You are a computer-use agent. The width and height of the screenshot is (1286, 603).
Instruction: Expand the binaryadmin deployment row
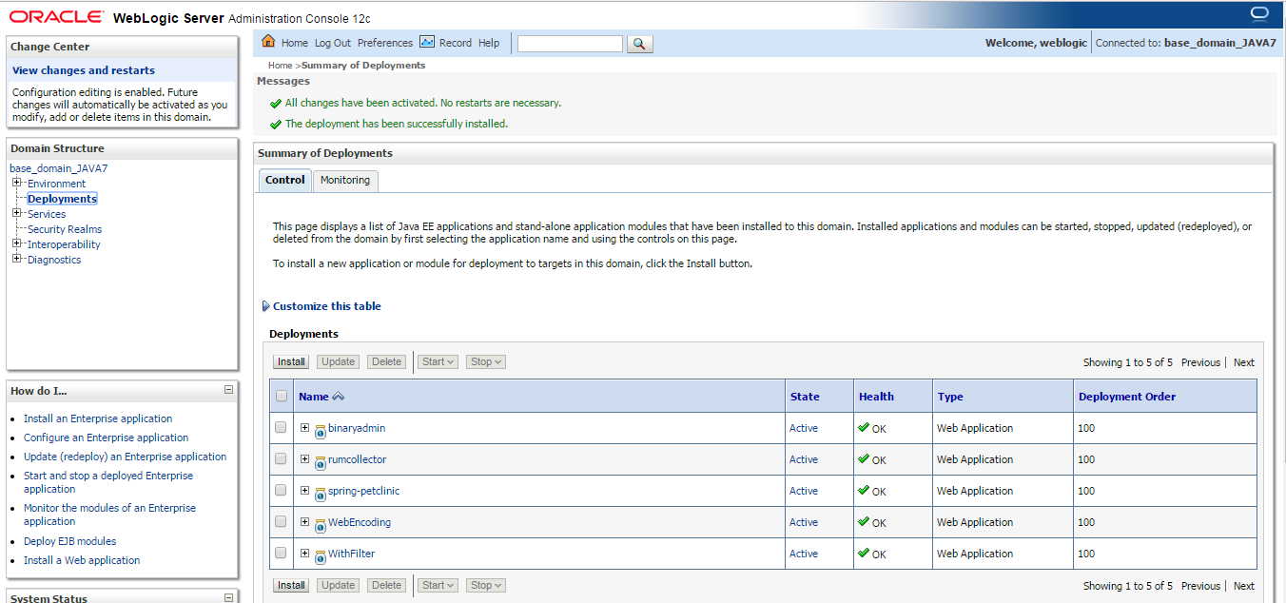click(x=305, y=427)
